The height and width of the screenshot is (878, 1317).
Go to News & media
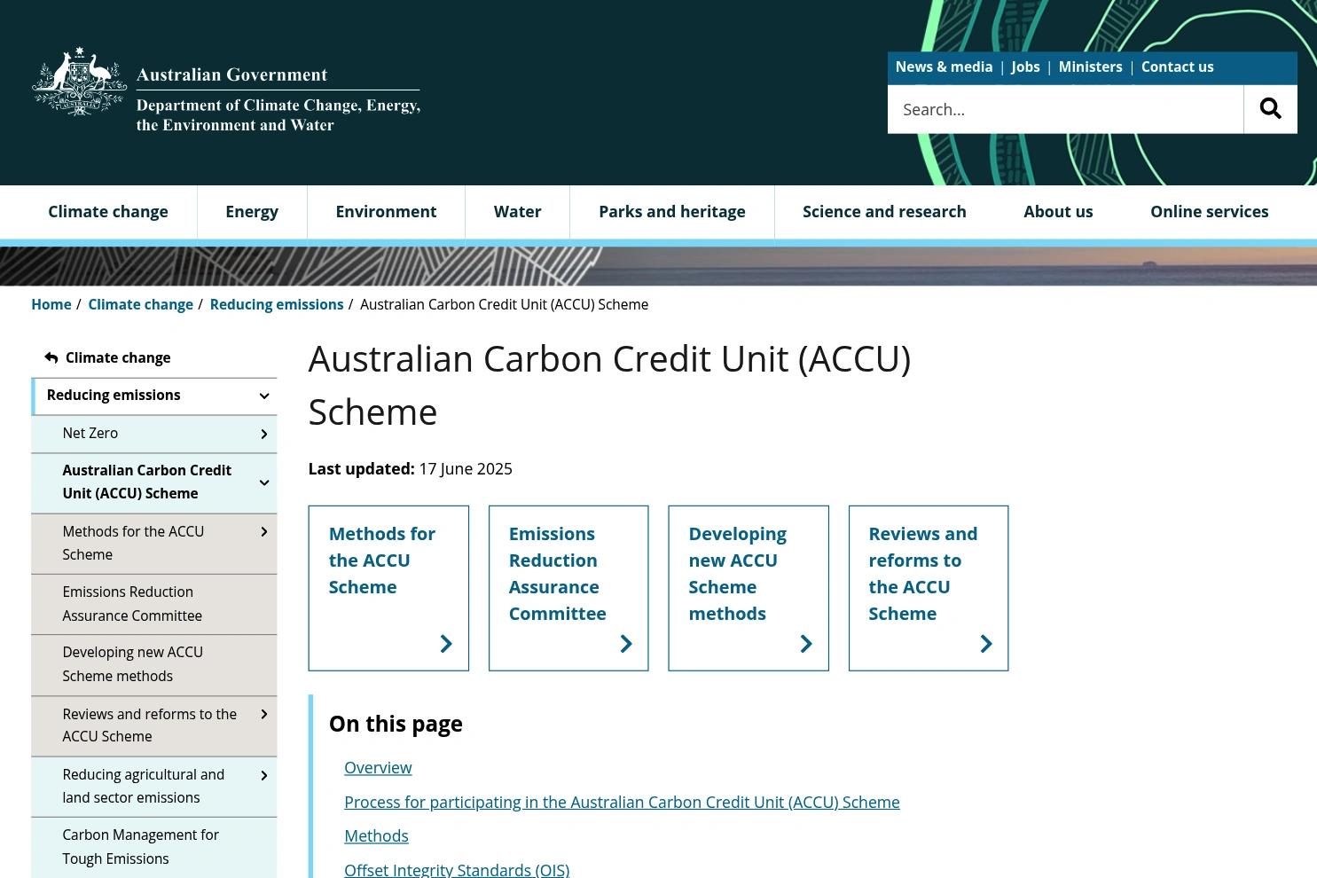(944, 67)
